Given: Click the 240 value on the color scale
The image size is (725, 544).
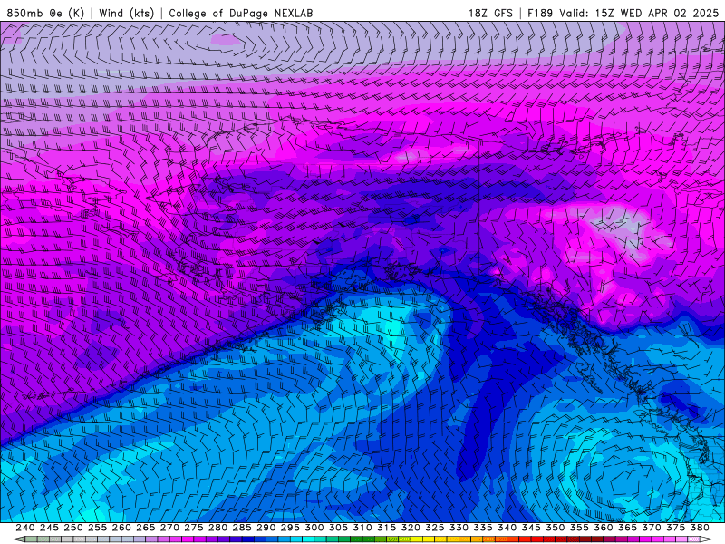Looking at the screenshot, I should point(25,528).
